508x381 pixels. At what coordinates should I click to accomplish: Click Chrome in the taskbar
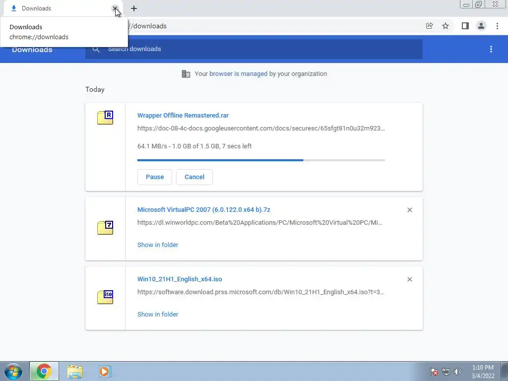44,371
